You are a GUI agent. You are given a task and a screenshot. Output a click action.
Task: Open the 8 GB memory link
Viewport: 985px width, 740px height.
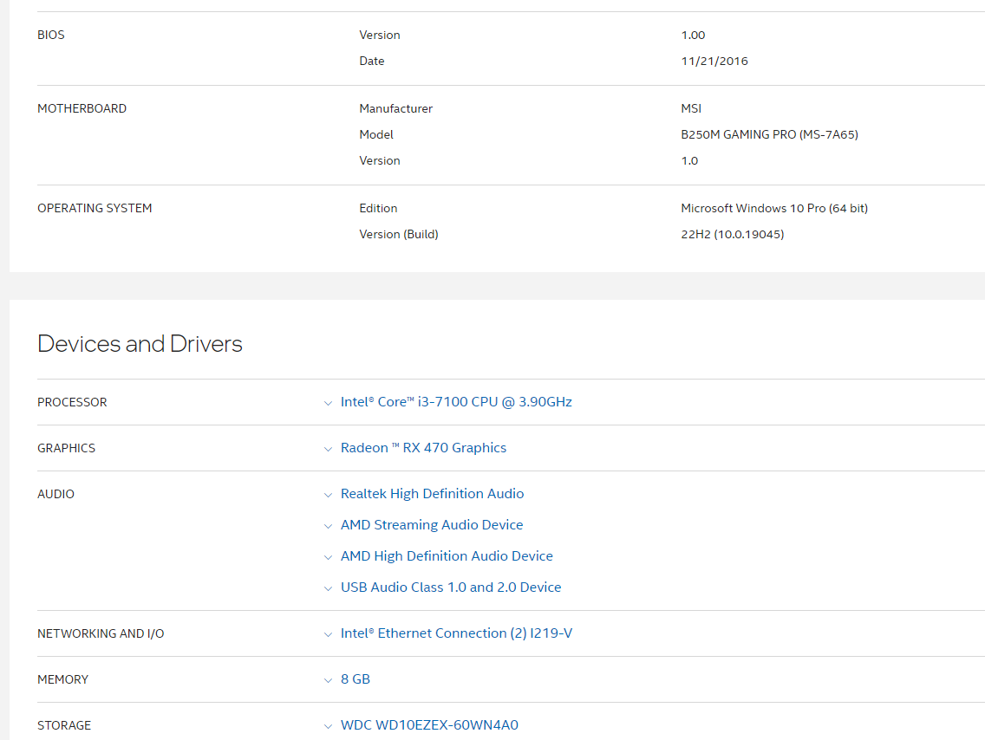356,679
